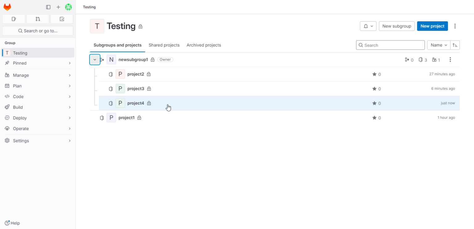Toggle the sidebar collapse icon

click(x=48, y=7)
